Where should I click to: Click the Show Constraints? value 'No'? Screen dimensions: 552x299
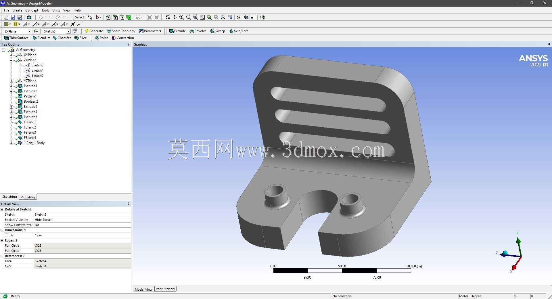tap(82, 225)
